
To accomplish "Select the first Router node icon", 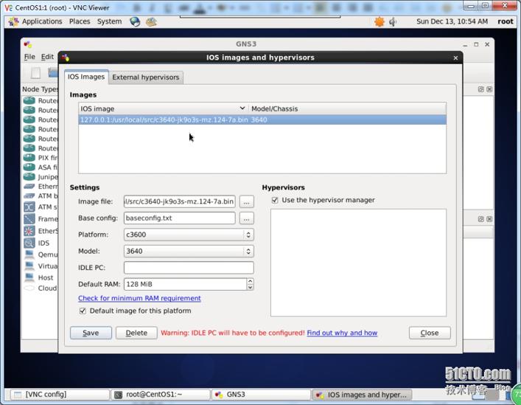I will pos(29,100).
